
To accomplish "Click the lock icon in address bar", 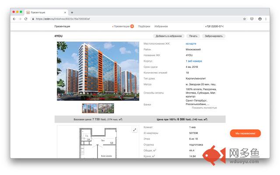I will click(33, 19).
